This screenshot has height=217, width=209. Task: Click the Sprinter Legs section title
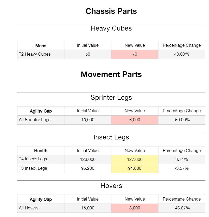[x=111, y=98]
